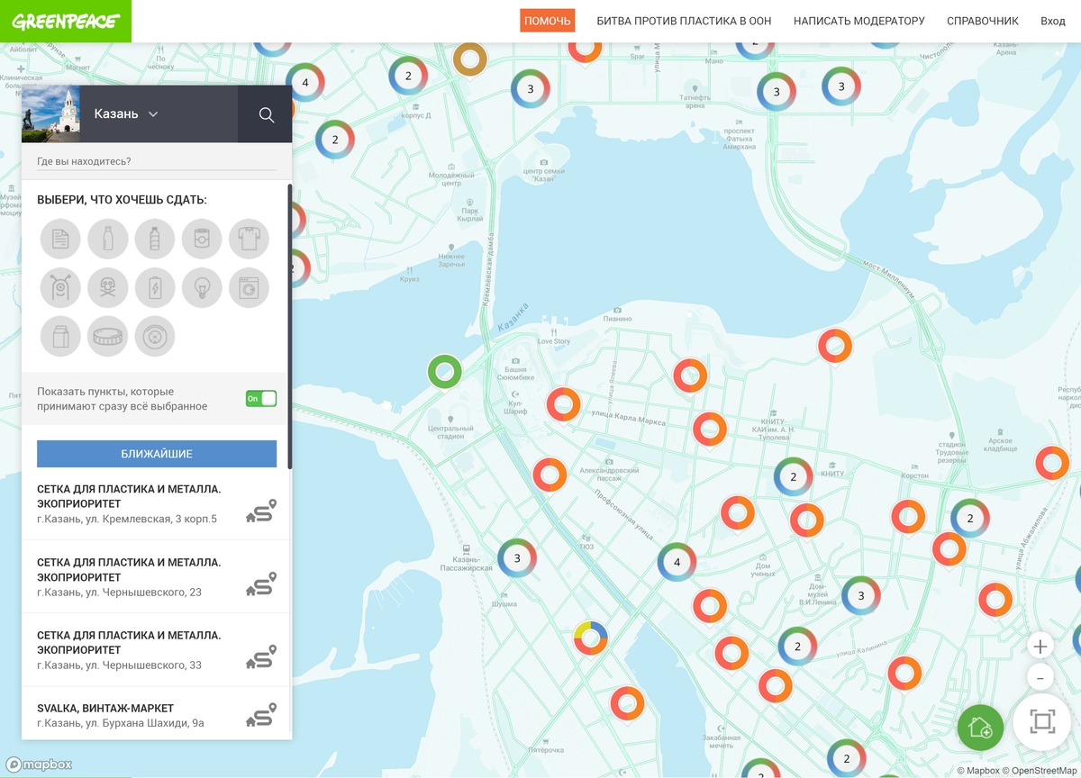Select the glass bottle category icon
The width and height of the screenshot is (1081, 778).
click(x=107, y=240)
